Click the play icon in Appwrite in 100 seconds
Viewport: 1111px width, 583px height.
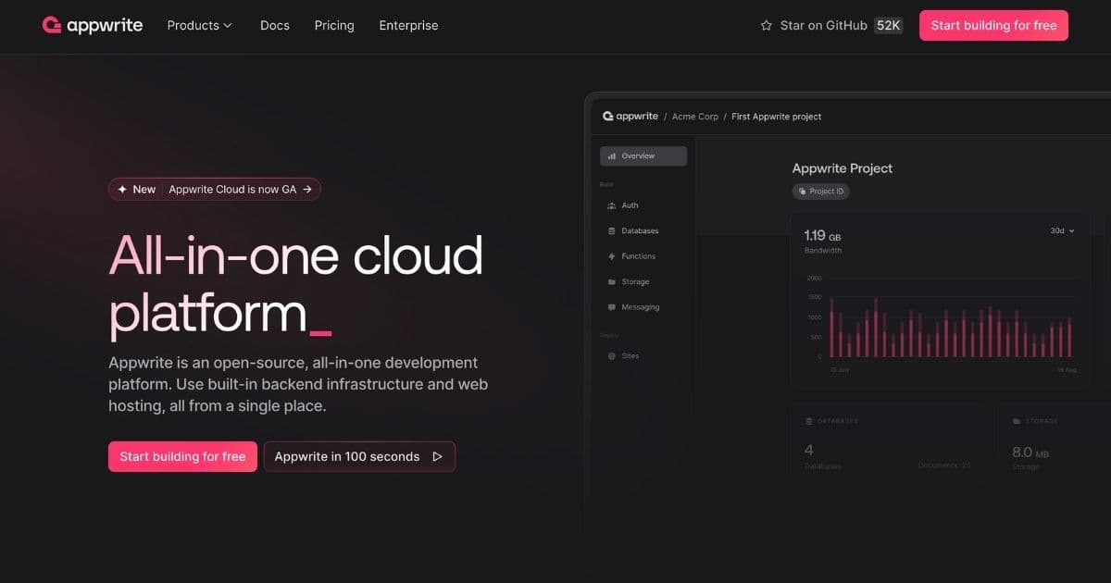[435, 456]
